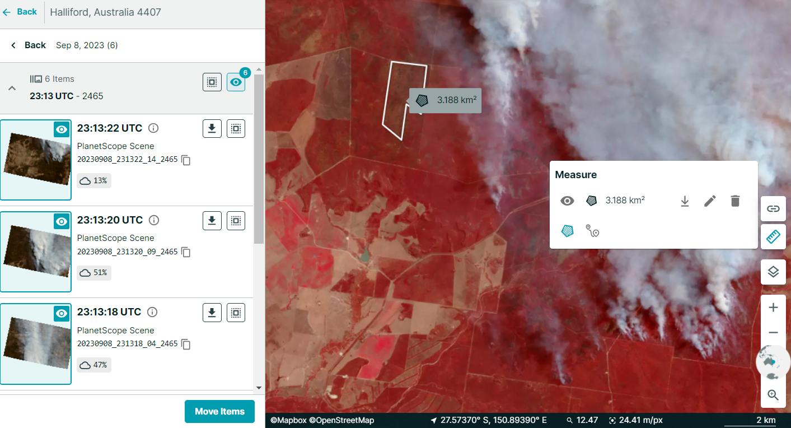Click the Move Items button
The image size is (791, 428).
(219, 411)
